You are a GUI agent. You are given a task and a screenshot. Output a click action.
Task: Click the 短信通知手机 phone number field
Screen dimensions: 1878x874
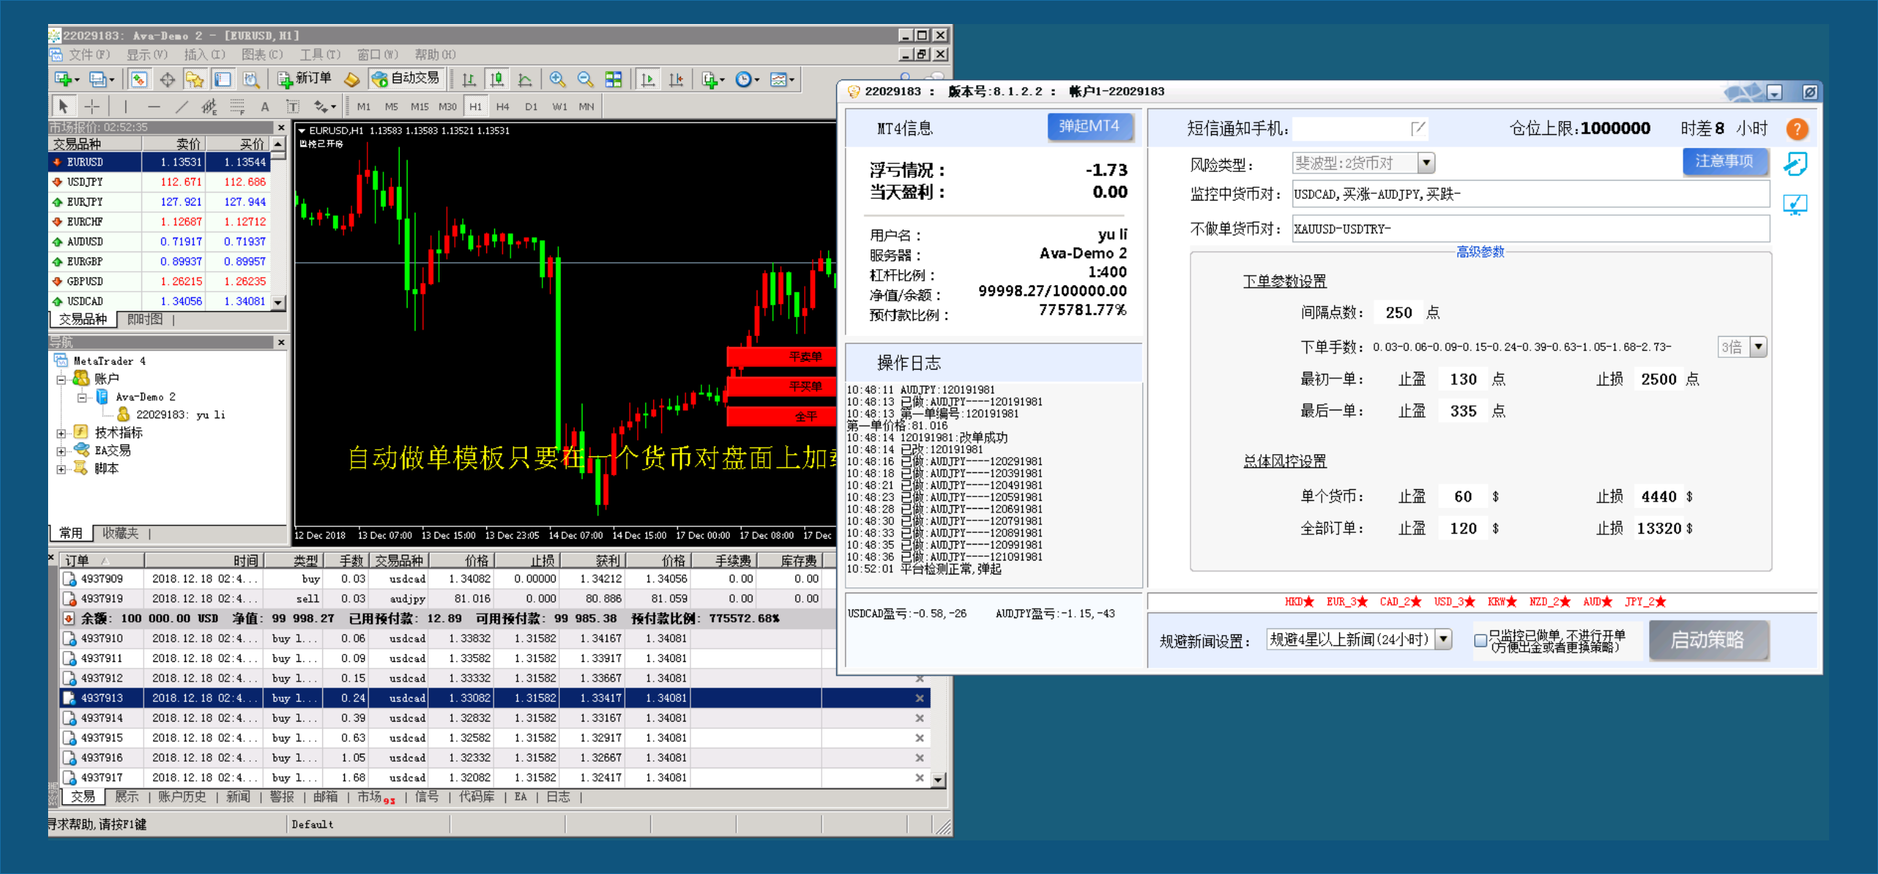[1358, 129]
